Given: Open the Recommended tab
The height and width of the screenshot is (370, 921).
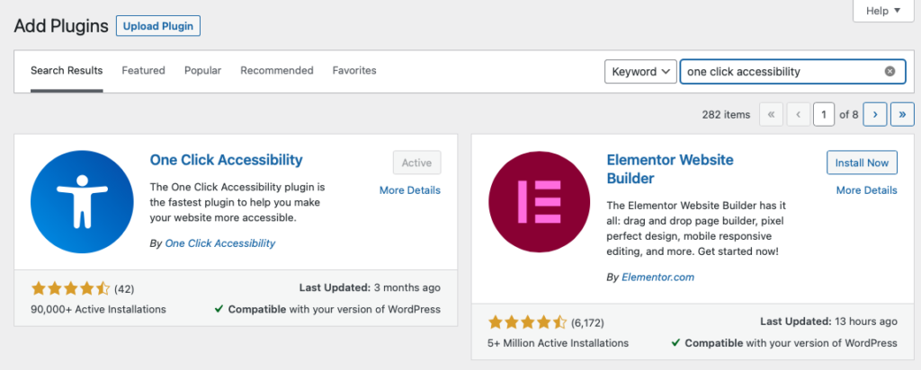Looking at the screenshot, I should click(x=276, y=70).
